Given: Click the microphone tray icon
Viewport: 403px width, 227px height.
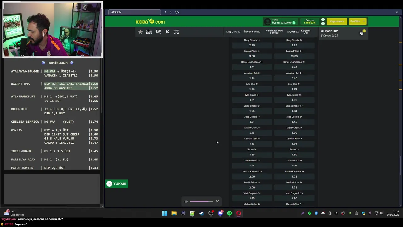Looking at the screenshot, I should 370,213.
